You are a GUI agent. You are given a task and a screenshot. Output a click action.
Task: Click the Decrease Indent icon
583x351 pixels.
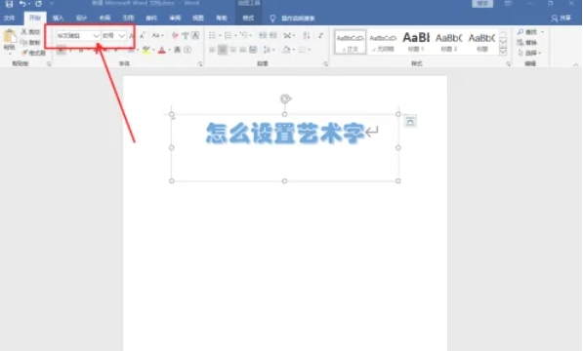[263, 36]
